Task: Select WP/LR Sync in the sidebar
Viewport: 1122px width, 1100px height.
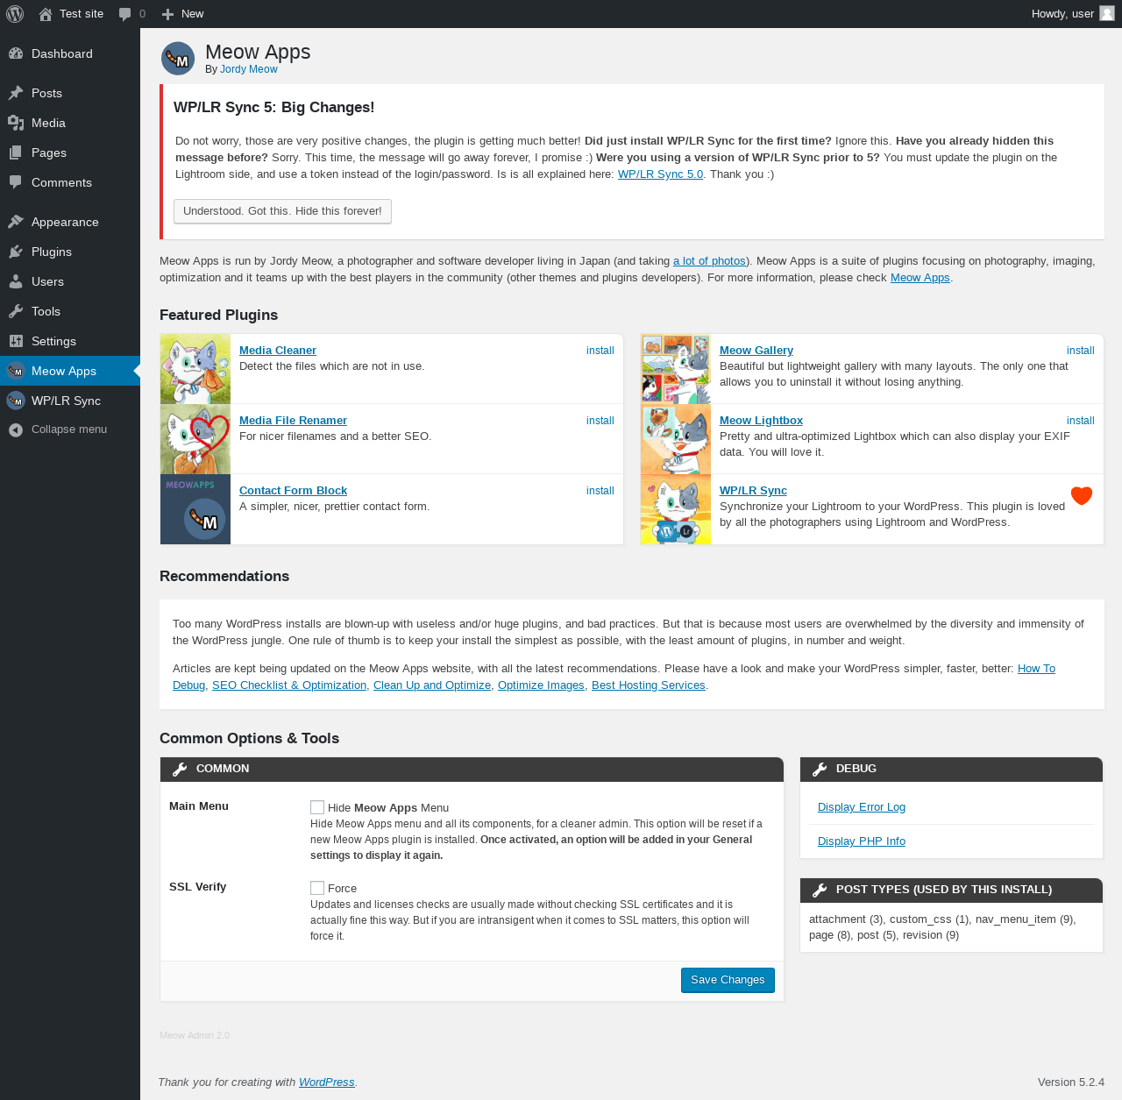Action: [70, 401]
